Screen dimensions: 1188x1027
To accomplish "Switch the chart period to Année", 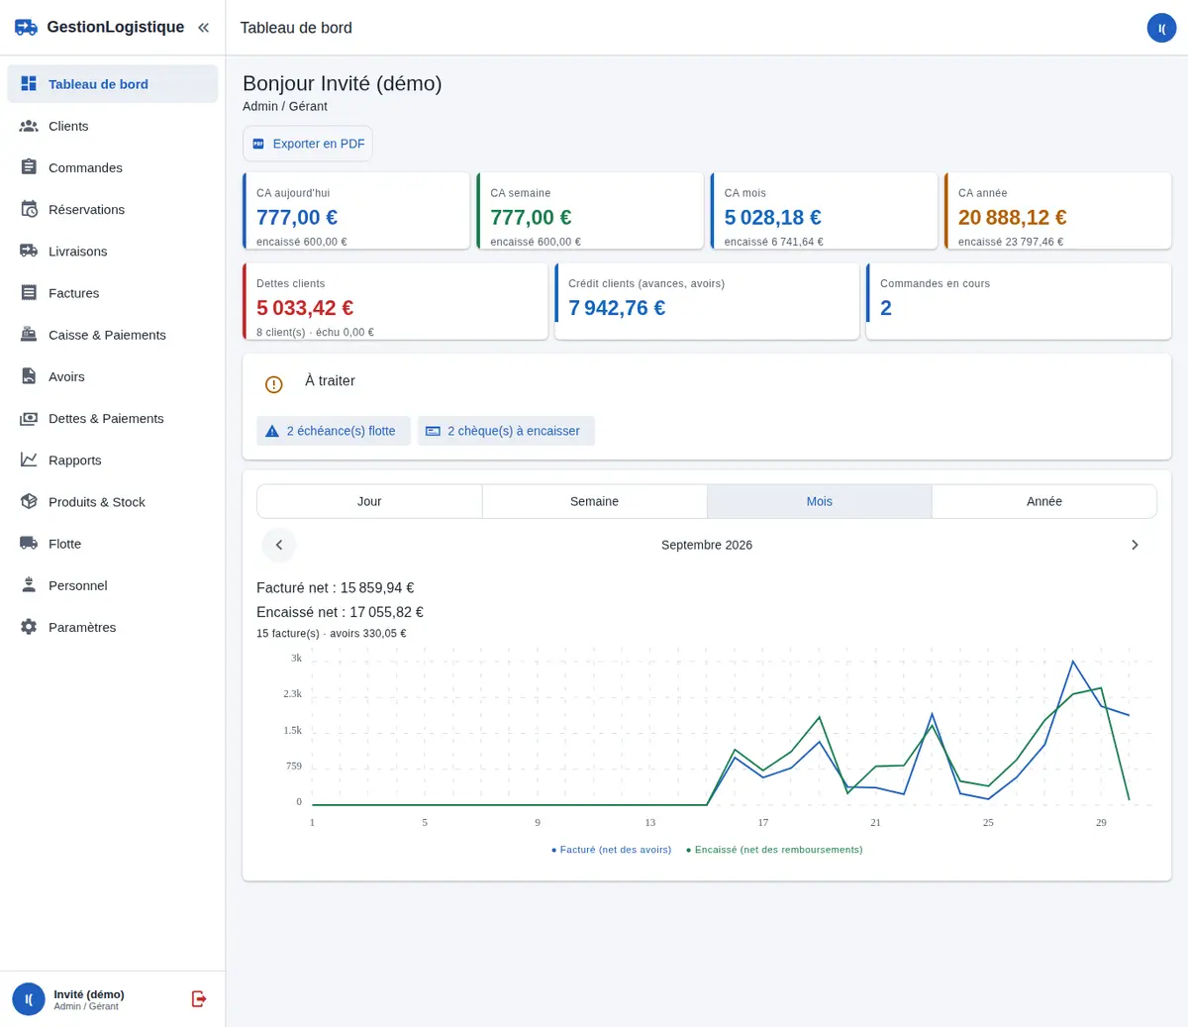I will (x=1044, y=501).
